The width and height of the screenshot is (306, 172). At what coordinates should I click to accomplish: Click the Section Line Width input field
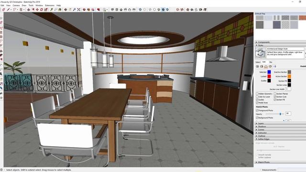(288, 89)
